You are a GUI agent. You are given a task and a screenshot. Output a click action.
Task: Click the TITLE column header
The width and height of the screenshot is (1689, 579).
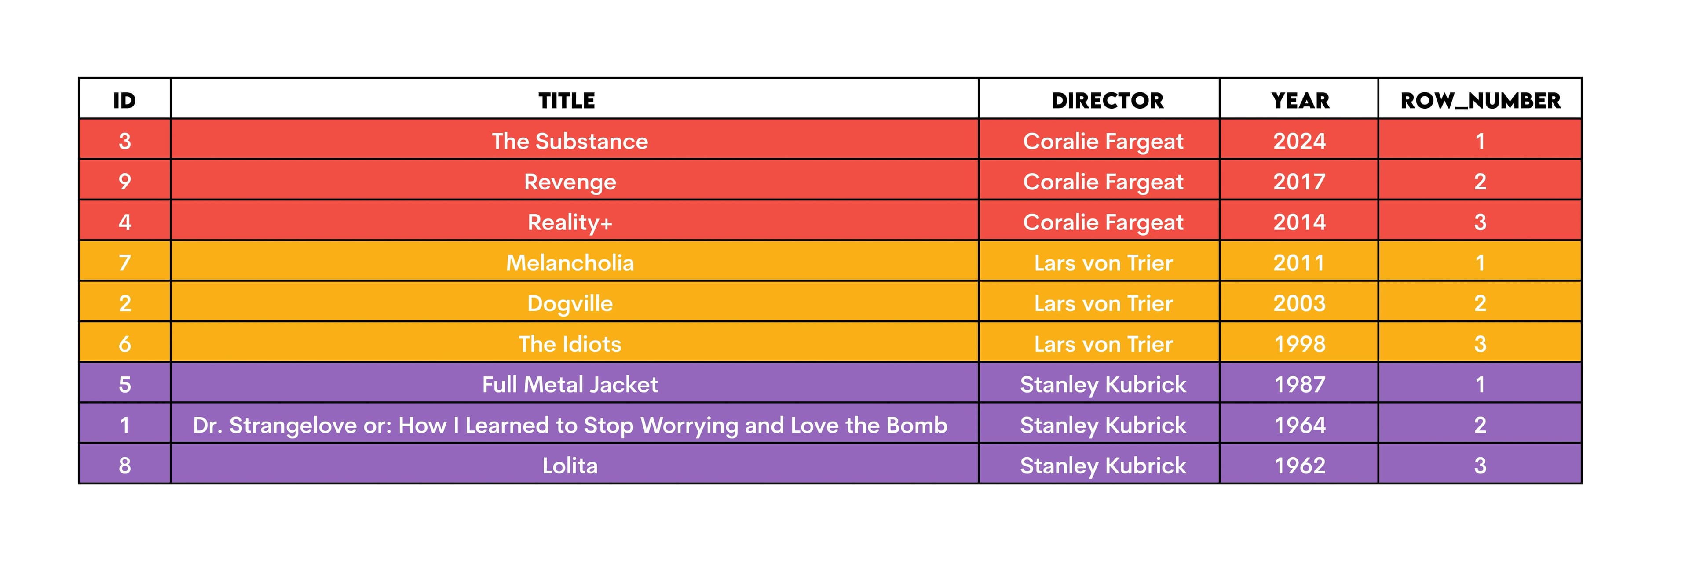tap(567, 100)
